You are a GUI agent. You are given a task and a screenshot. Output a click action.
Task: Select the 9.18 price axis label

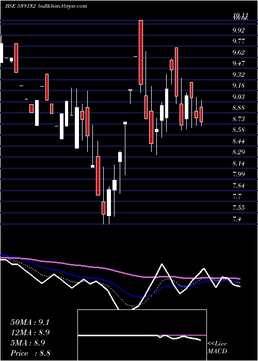point(238,86)
